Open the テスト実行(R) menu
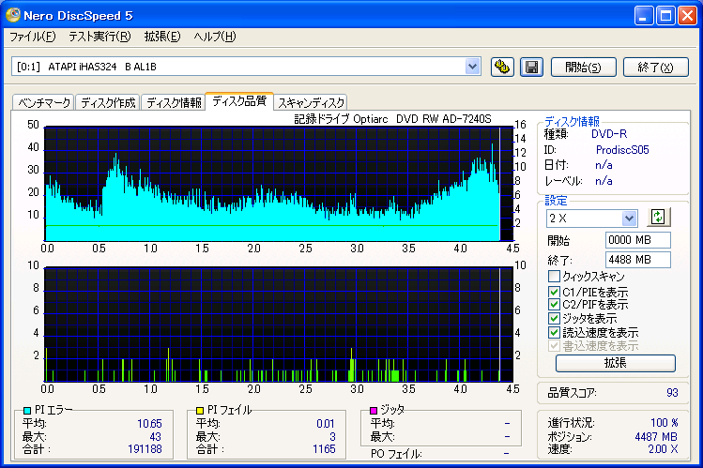Screen dimensions: 703x468 point(99,37)
